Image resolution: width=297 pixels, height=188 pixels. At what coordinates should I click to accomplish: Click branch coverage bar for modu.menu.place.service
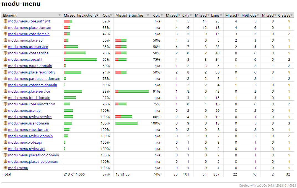pos(132,91)
